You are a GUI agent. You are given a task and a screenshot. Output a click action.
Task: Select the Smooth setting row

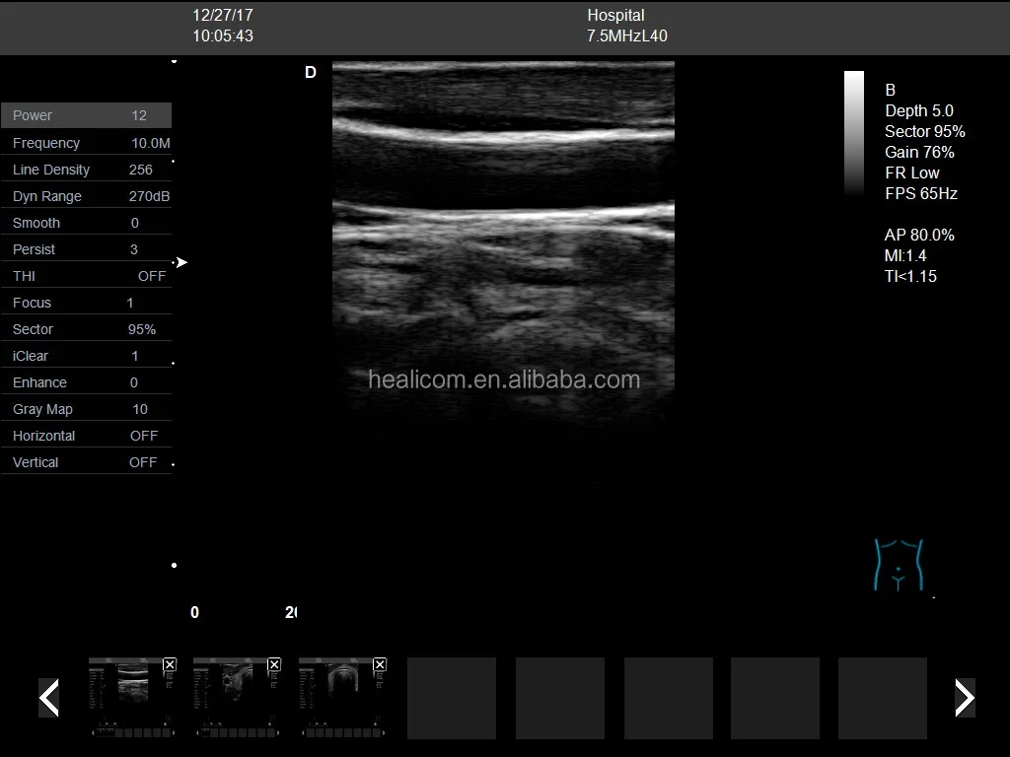point(87,222)
